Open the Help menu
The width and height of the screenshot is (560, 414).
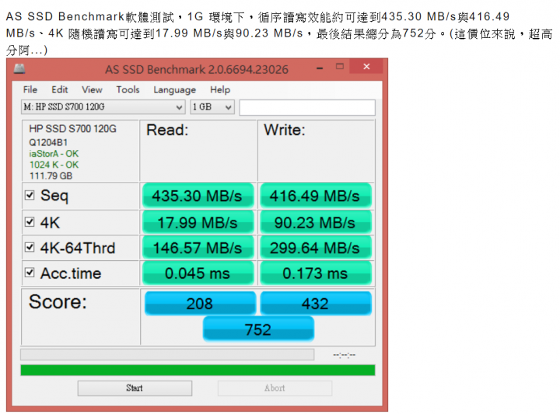pos(220,89)
